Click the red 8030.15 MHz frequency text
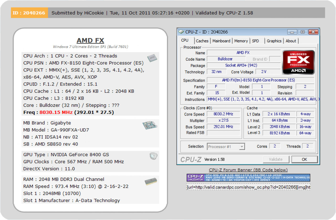The image size is (336, 220). 56,112
